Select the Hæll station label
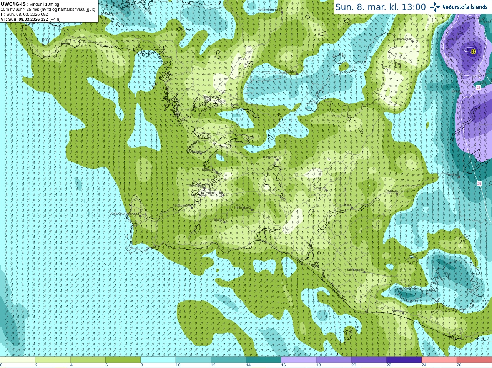This screenshot has width=492, height=368. pos(348,206)
